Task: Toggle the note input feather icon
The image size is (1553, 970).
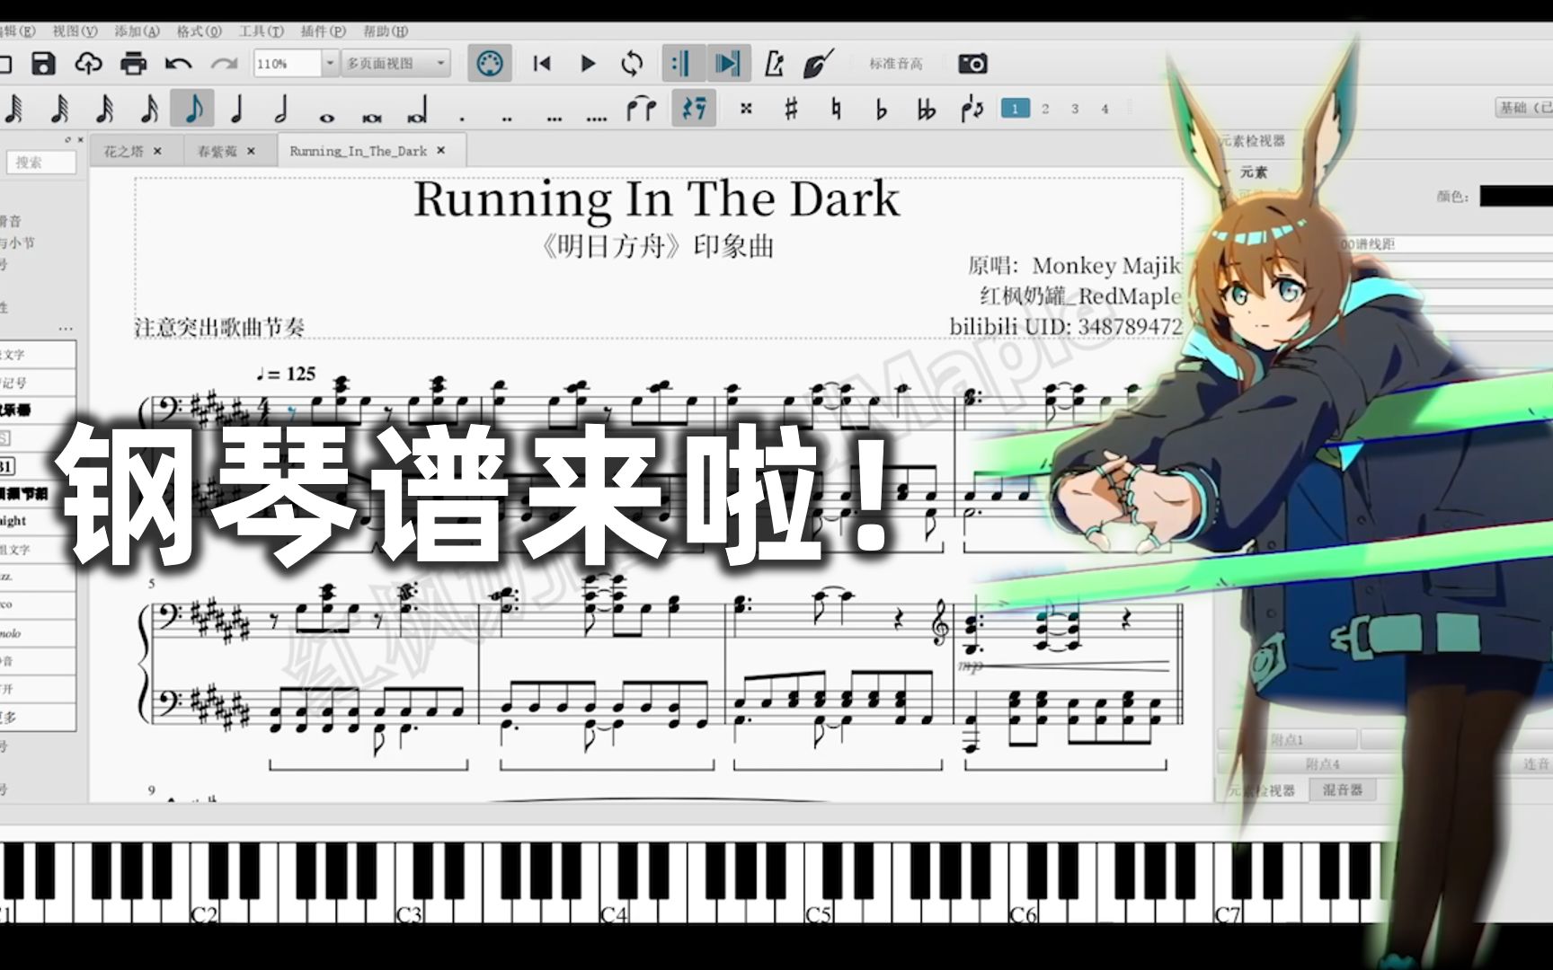Action: pos(818,64)
